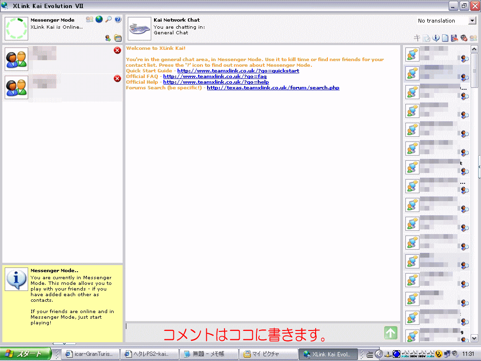Click the floppy disk with red arrow icon
Viewport: 481px width, 361px height.
454,38
